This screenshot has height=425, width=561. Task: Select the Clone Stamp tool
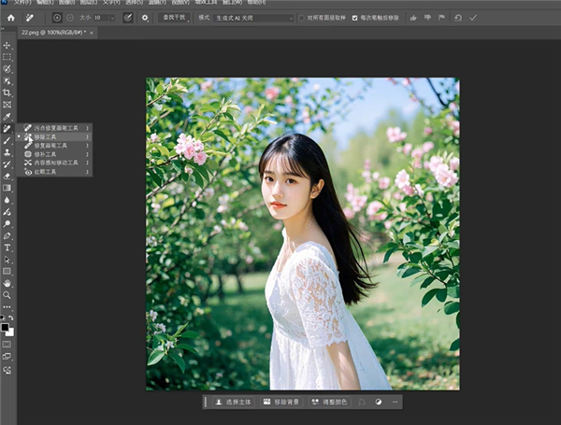pos(7,152)
